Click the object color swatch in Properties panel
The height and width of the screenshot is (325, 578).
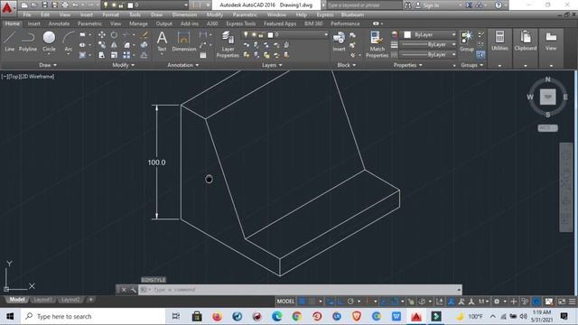[407, 34]
